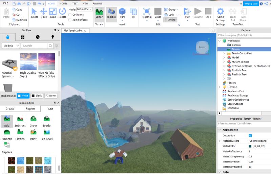Screen dimensions: 271x174
Task: Open the Terrain Editor from ribbon
Action: [x=99, y=13]
